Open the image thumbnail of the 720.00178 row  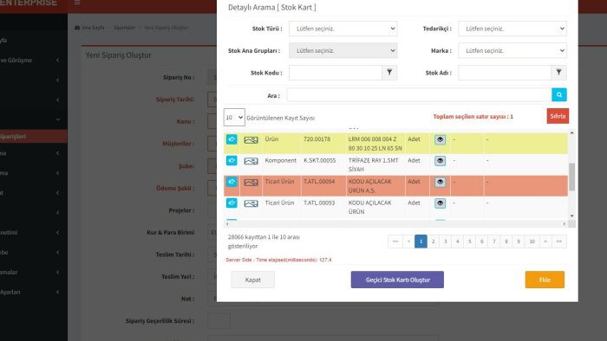click(x=251, y=140)
